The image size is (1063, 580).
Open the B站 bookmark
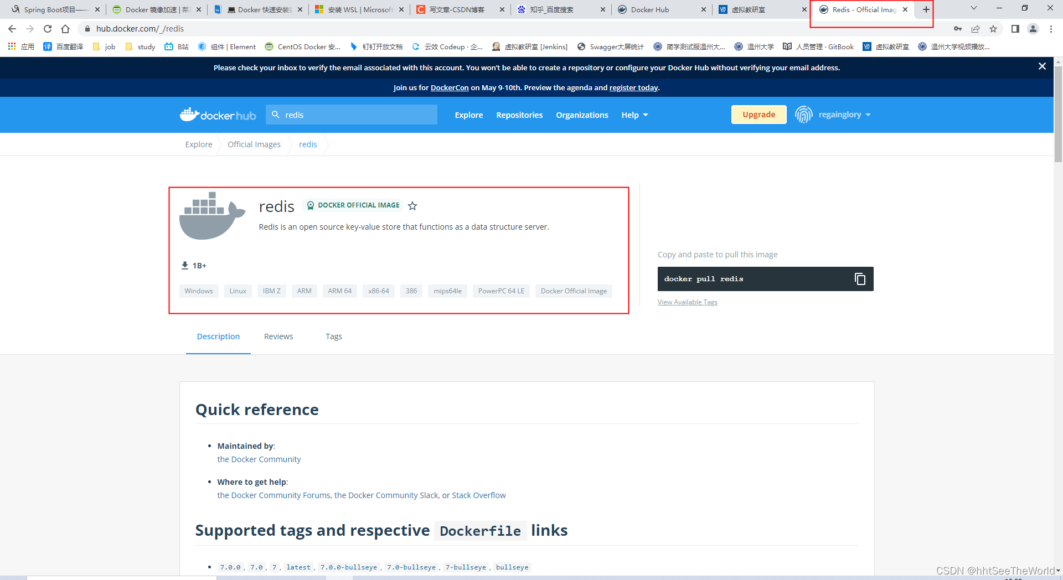(x=177, y=46)
